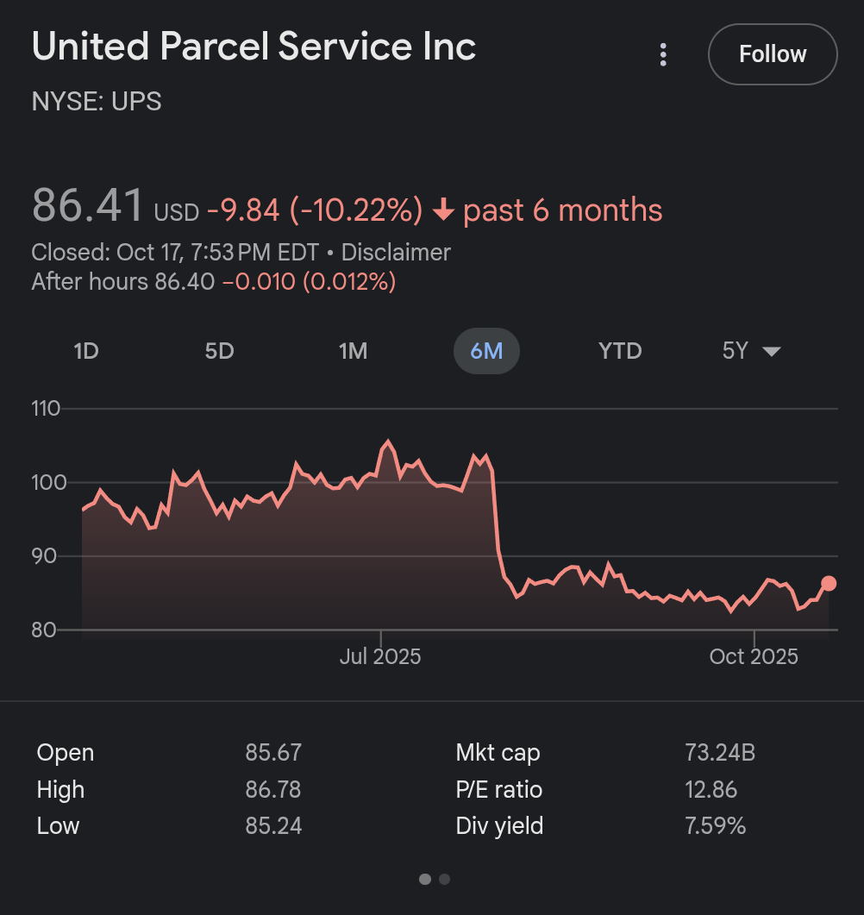Click the red down-arrow price change icon

coord(443,211)
